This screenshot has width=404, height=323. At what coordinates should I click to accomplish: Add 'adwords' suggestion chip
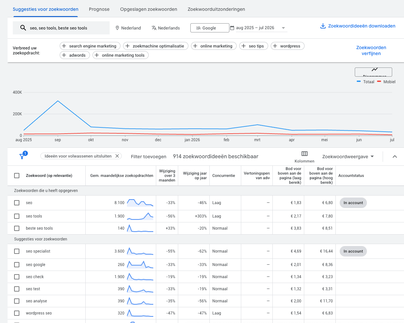pos(75,55)
